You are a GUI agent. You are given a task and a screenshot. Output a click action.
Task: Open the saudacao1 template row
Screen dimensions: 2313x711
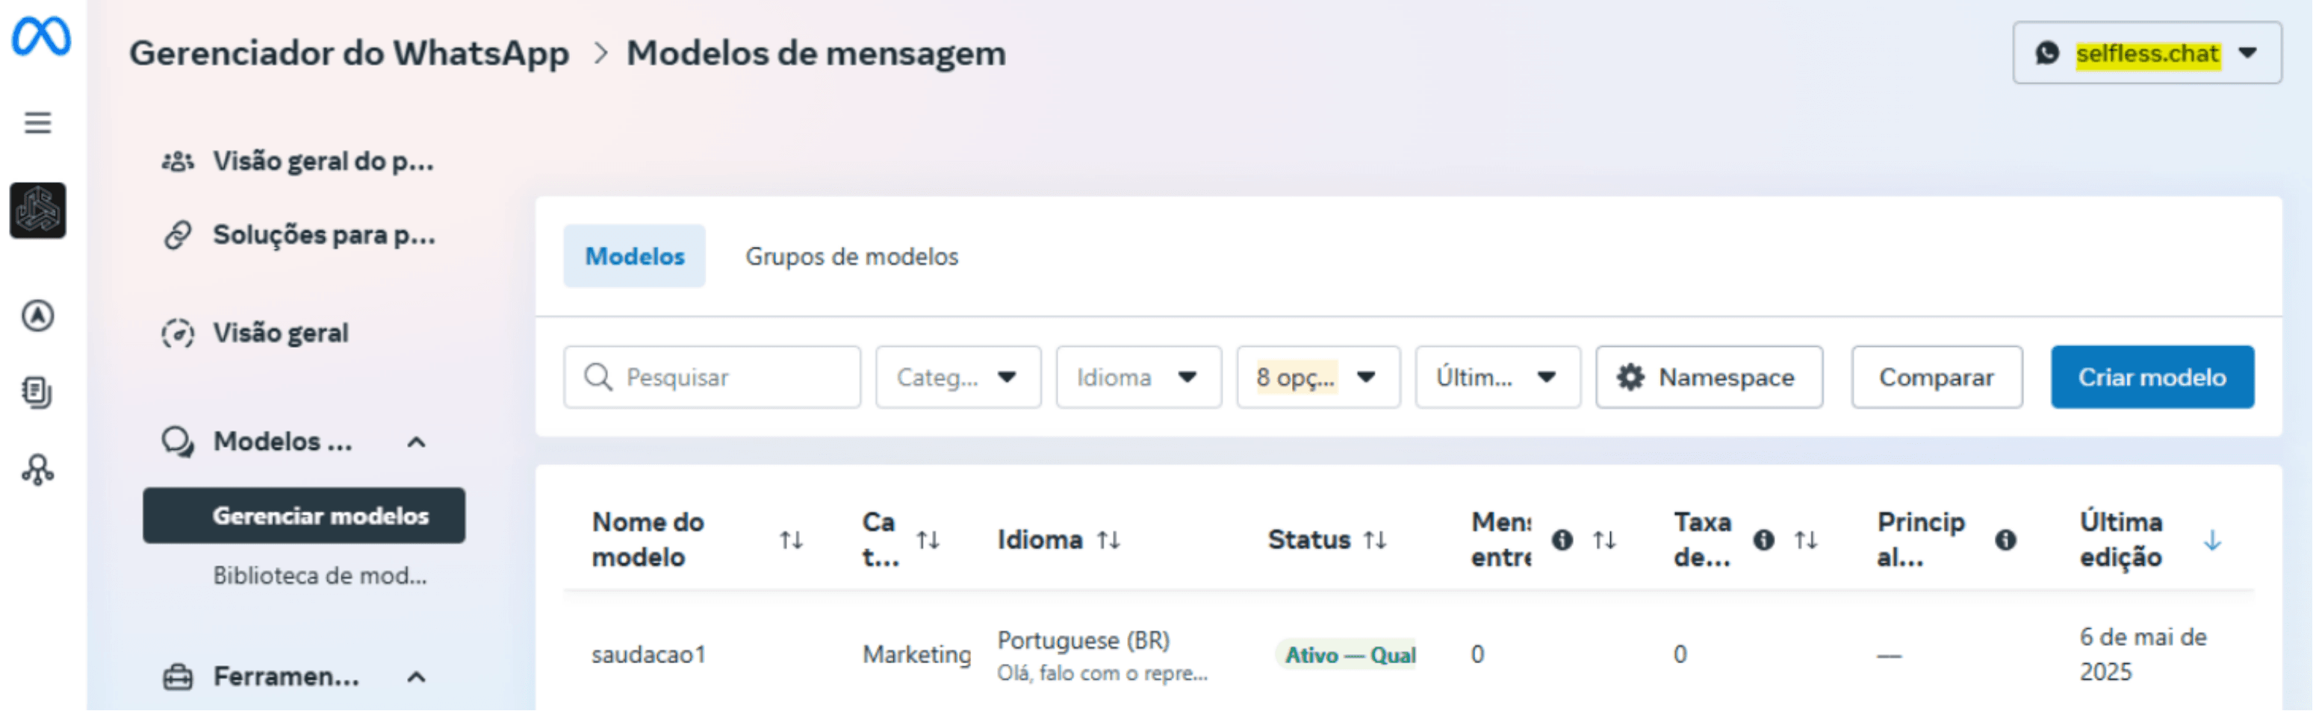(649, 655)
